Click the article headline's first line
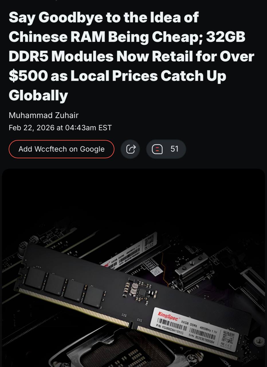 [x=104, y=18]
